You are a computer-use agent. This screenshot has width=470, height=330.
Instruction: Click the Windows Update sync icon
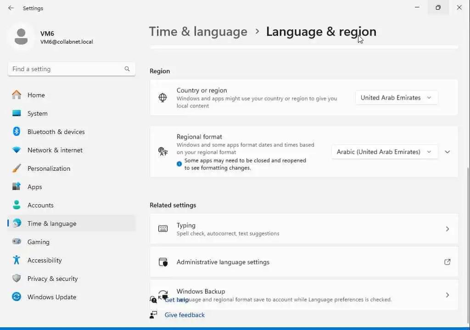[x=17, y=297]
